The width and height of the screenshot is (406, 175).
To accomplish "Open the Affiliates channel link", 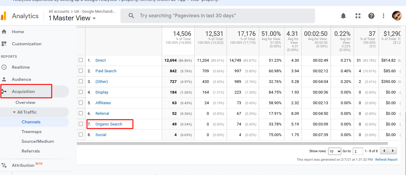I will pyautogui.click(x=103, y=103).
